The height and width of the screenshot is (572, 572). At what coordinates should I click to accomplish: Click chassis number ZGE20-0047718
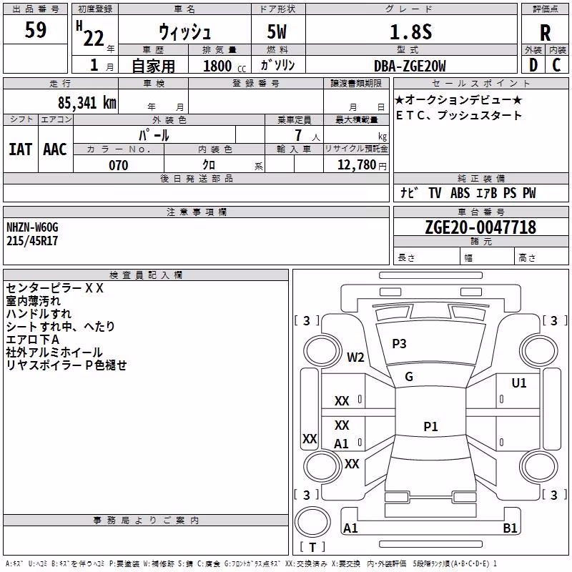click(480, 227)
